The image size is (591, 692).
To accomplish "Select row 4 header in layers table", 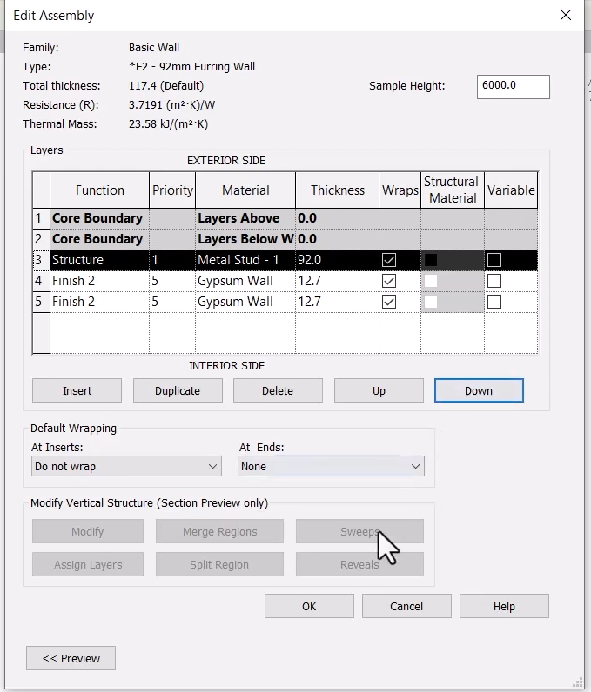I will click(41, 281).
